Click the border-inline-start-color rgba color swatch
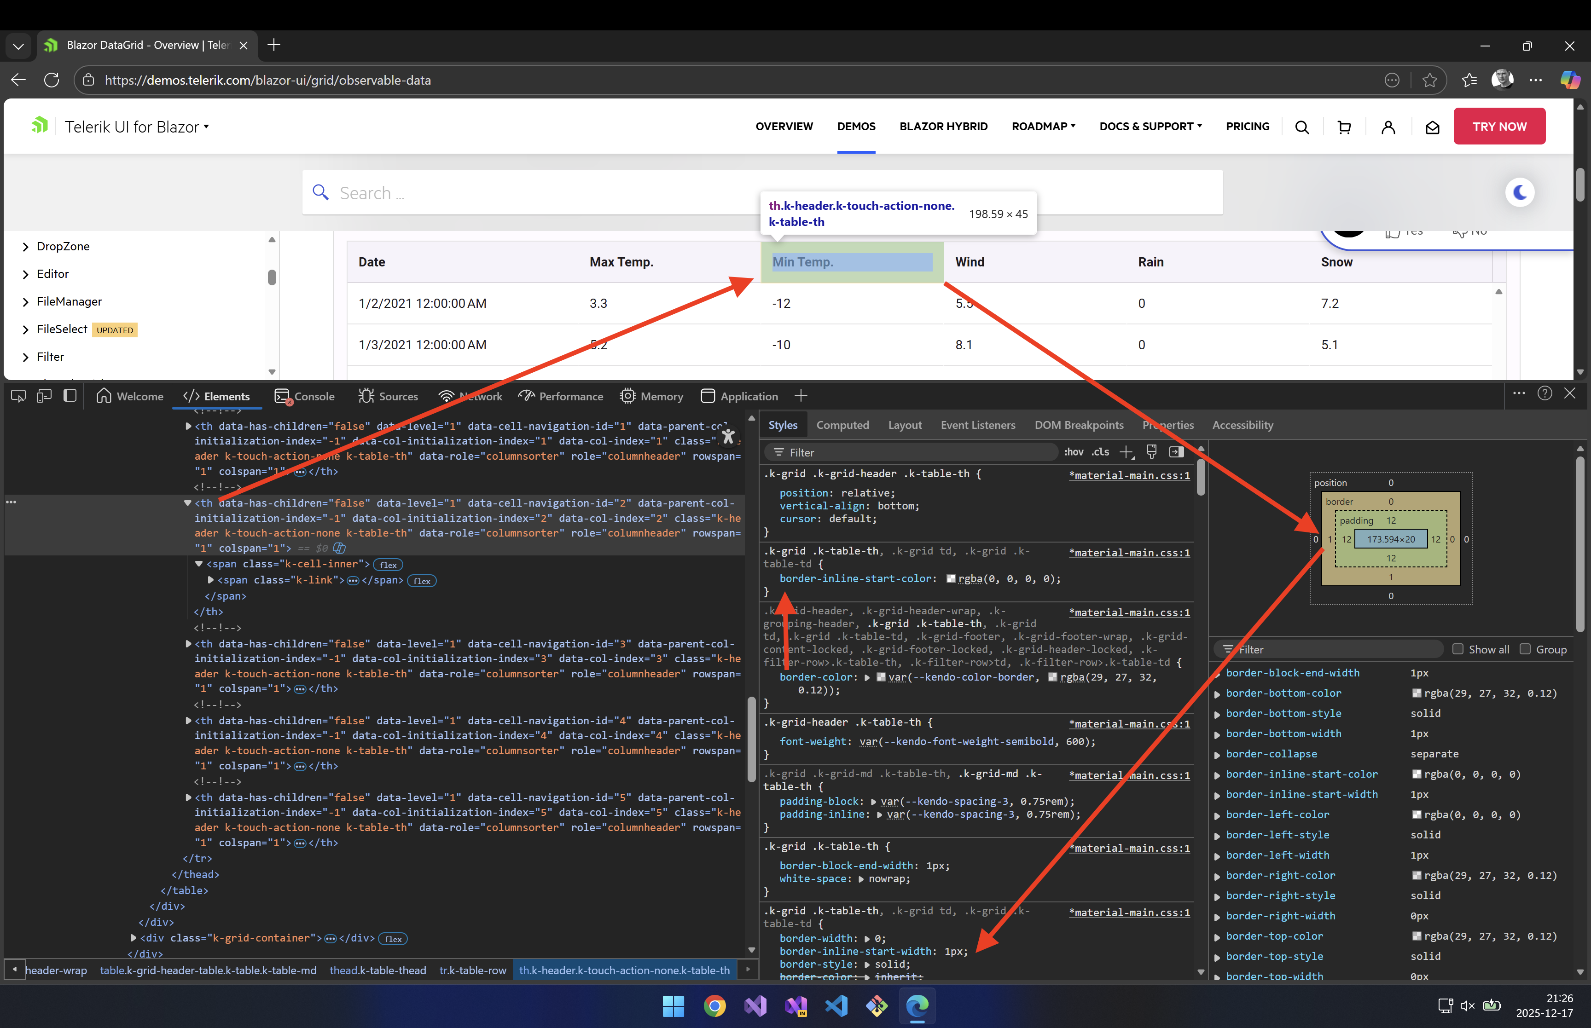 click(951, 579)
